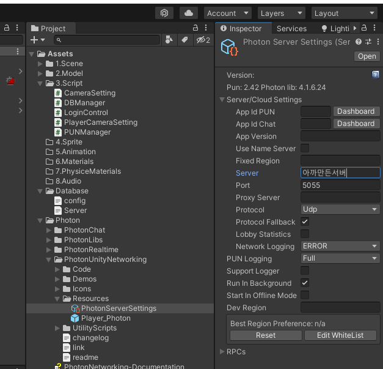Uncheck the Protocol Fallback checkbox

pos(305,222)
